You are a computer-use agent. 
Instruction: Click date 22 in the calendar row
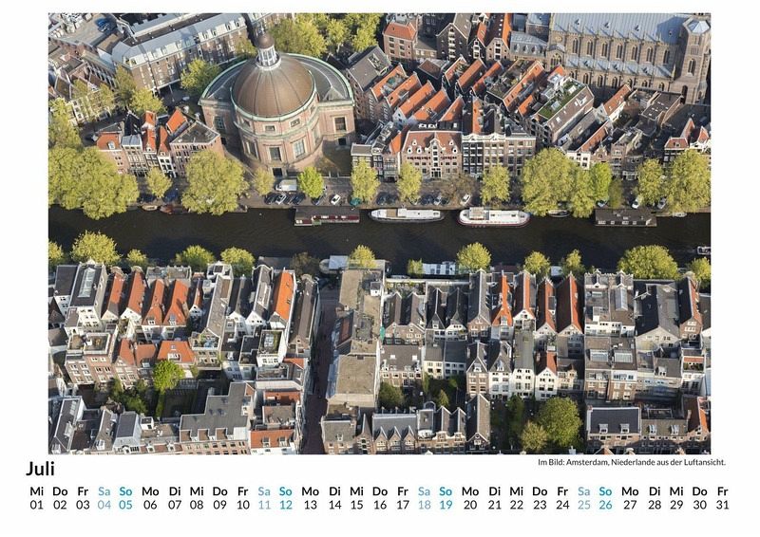pos(516,505)
